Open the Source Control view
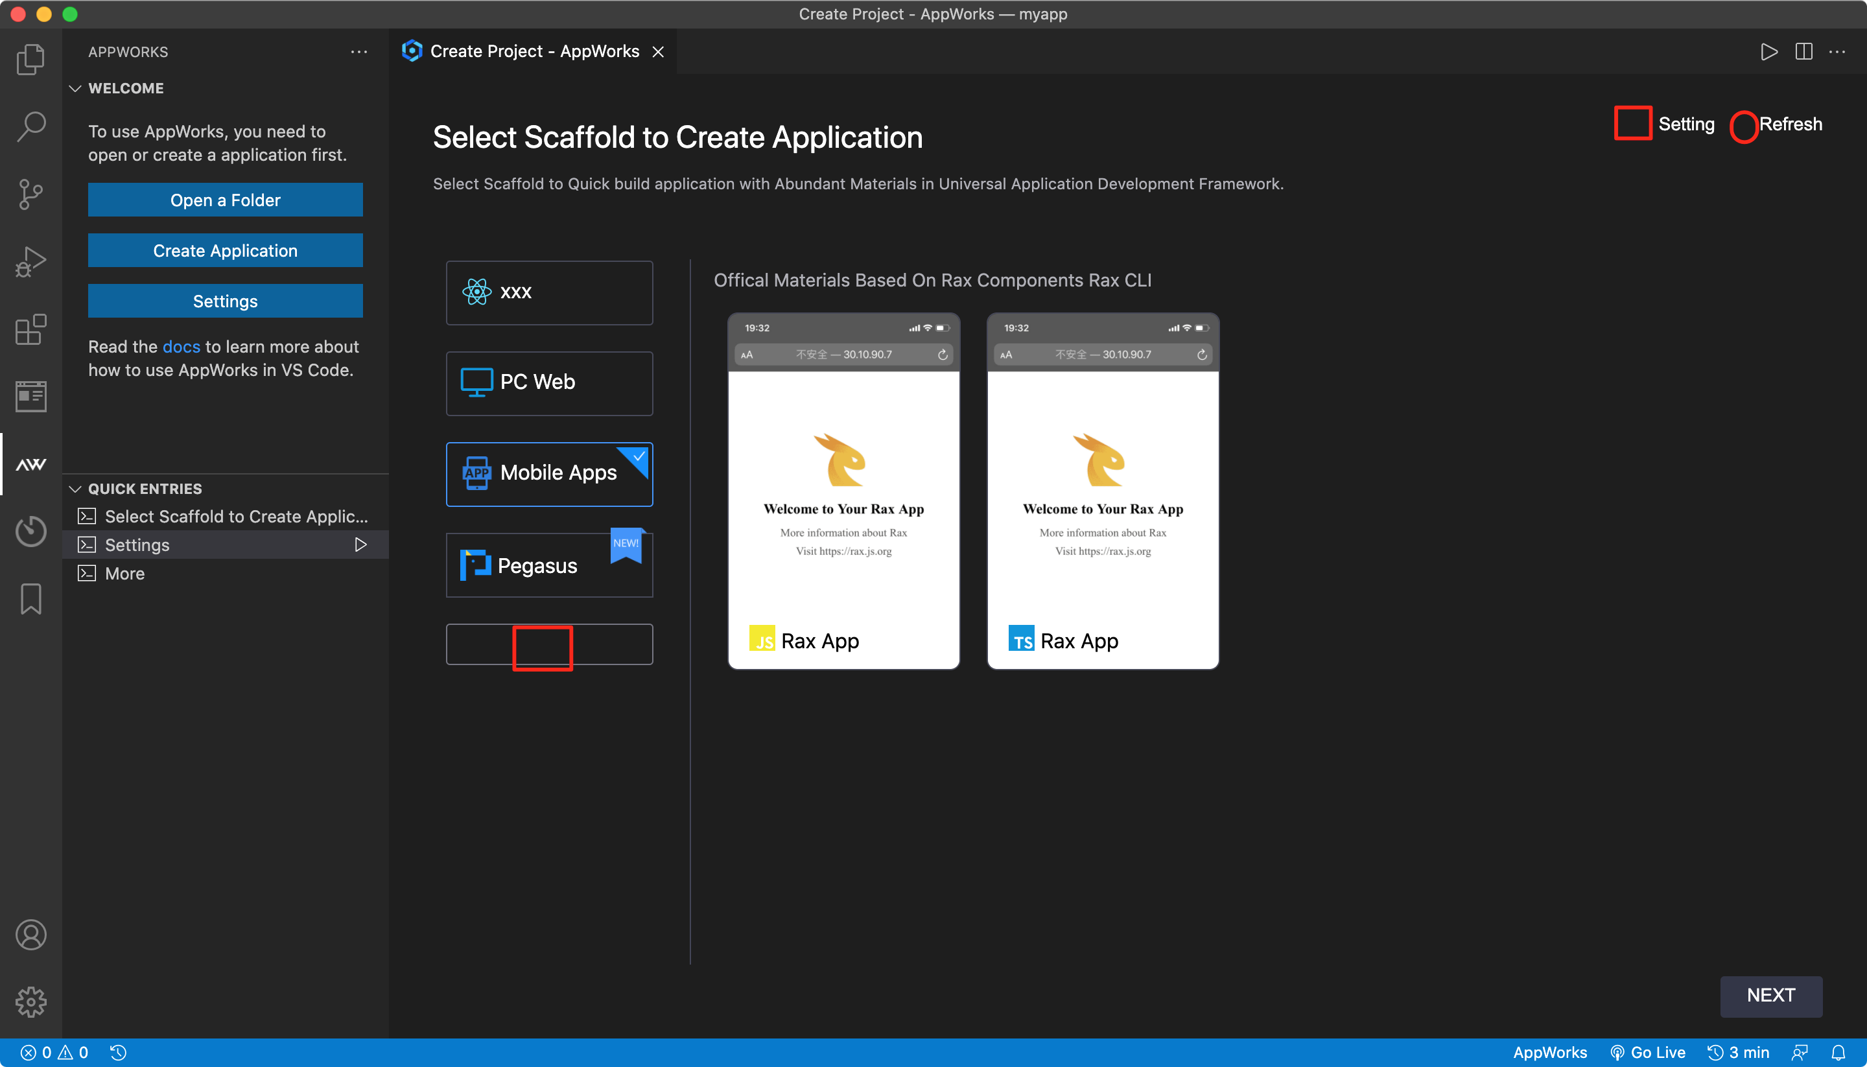The width and height of the screenshot is (1867, 1067). (30, 193)
